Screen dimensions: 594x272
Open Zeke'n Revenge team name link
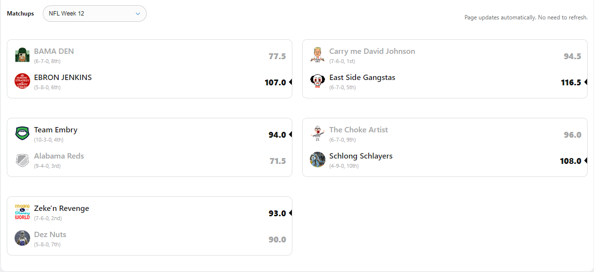pyautogui.click(x=61, y=208)
